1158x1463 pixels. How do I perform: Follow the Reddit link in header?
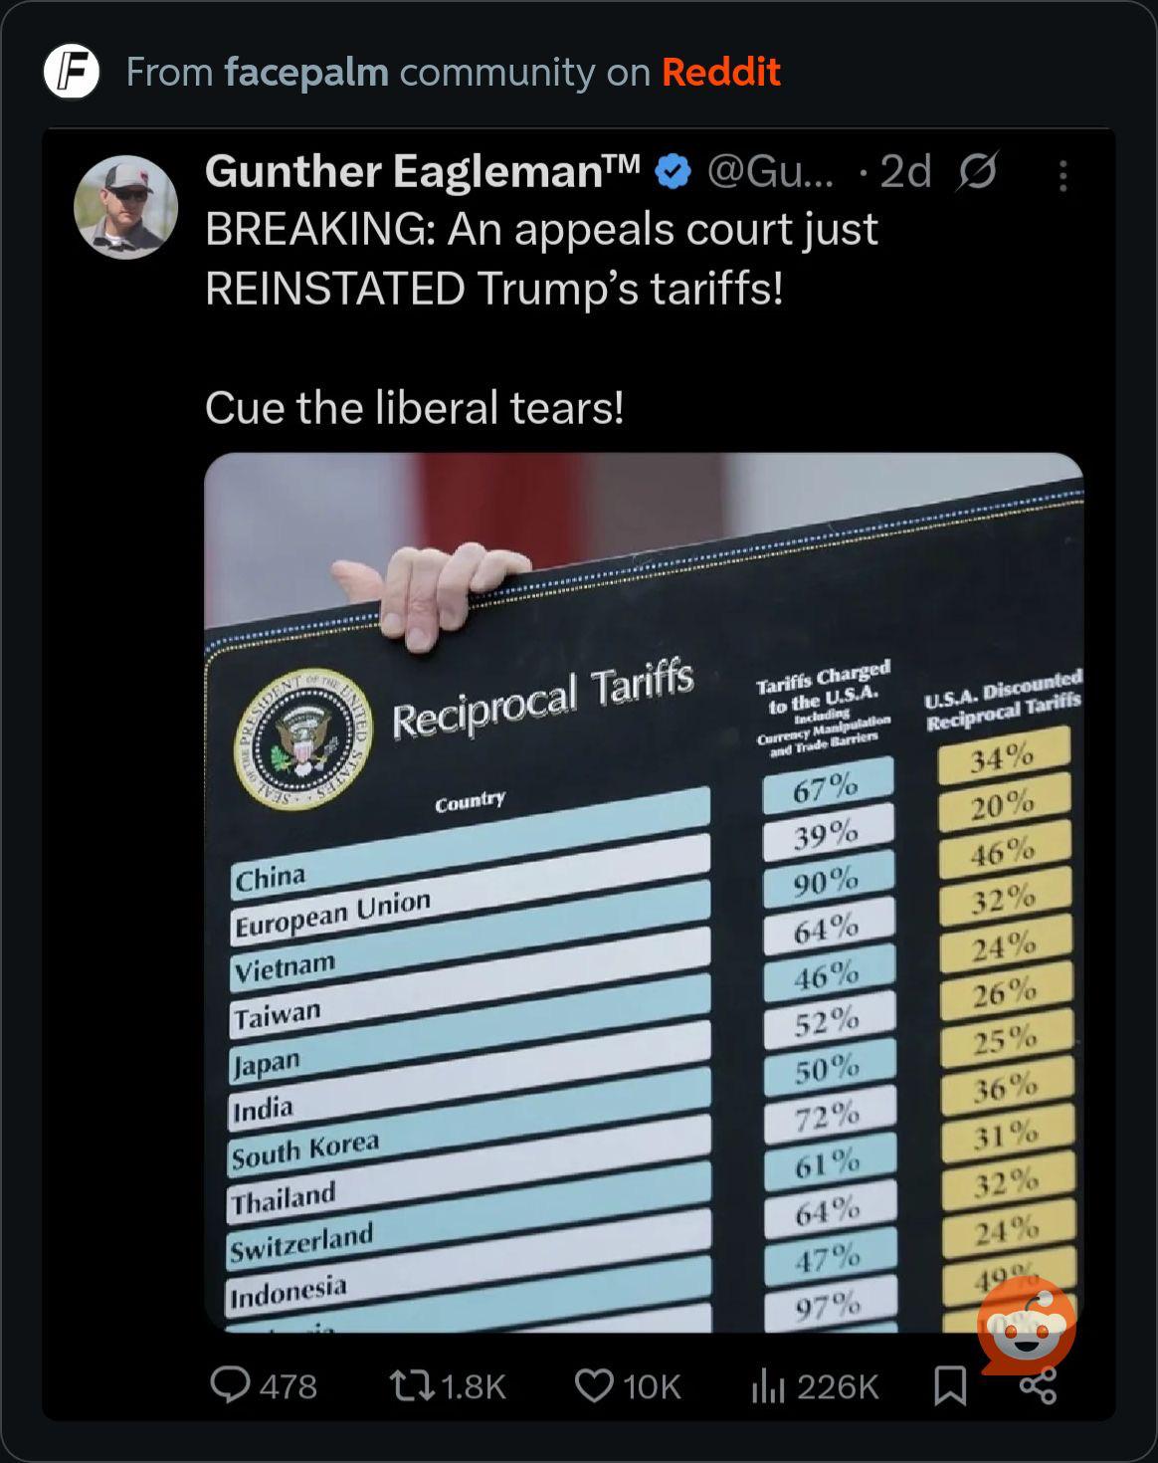coord(721,72)
